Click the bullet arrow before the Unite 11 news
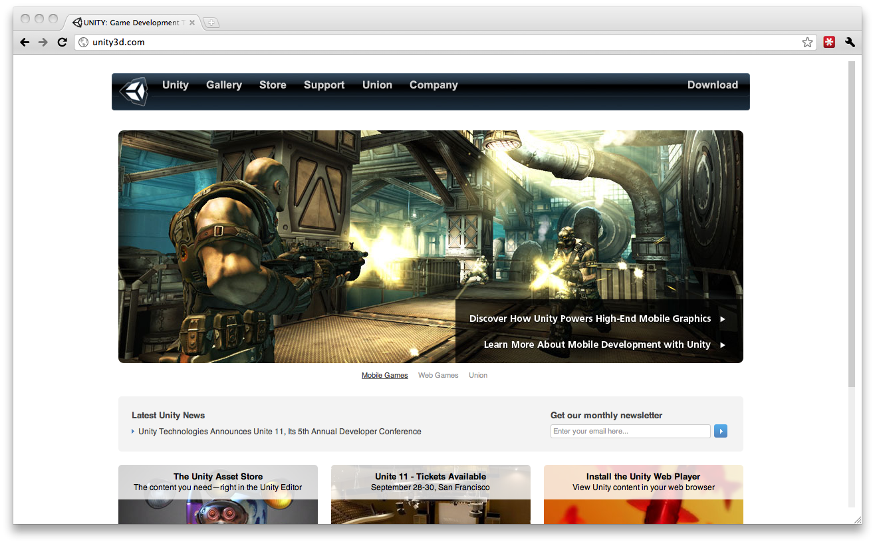 tap(133, 432)
